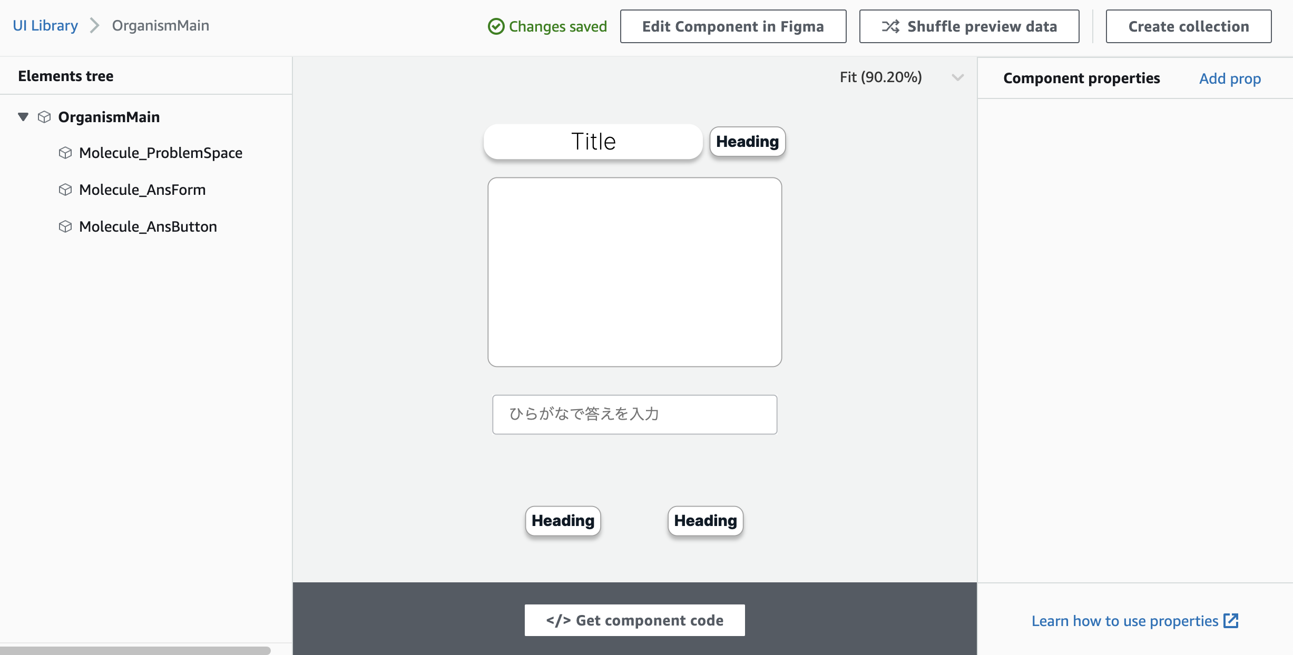Click the cube icon beside Molecule_ProblemSpace

click(66, 153)
